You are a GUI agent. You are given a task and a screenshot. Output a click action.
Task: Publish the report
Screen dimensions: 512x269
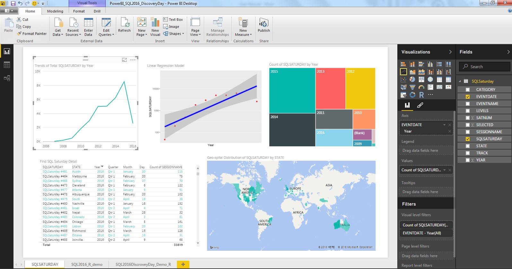pos(264,25)
